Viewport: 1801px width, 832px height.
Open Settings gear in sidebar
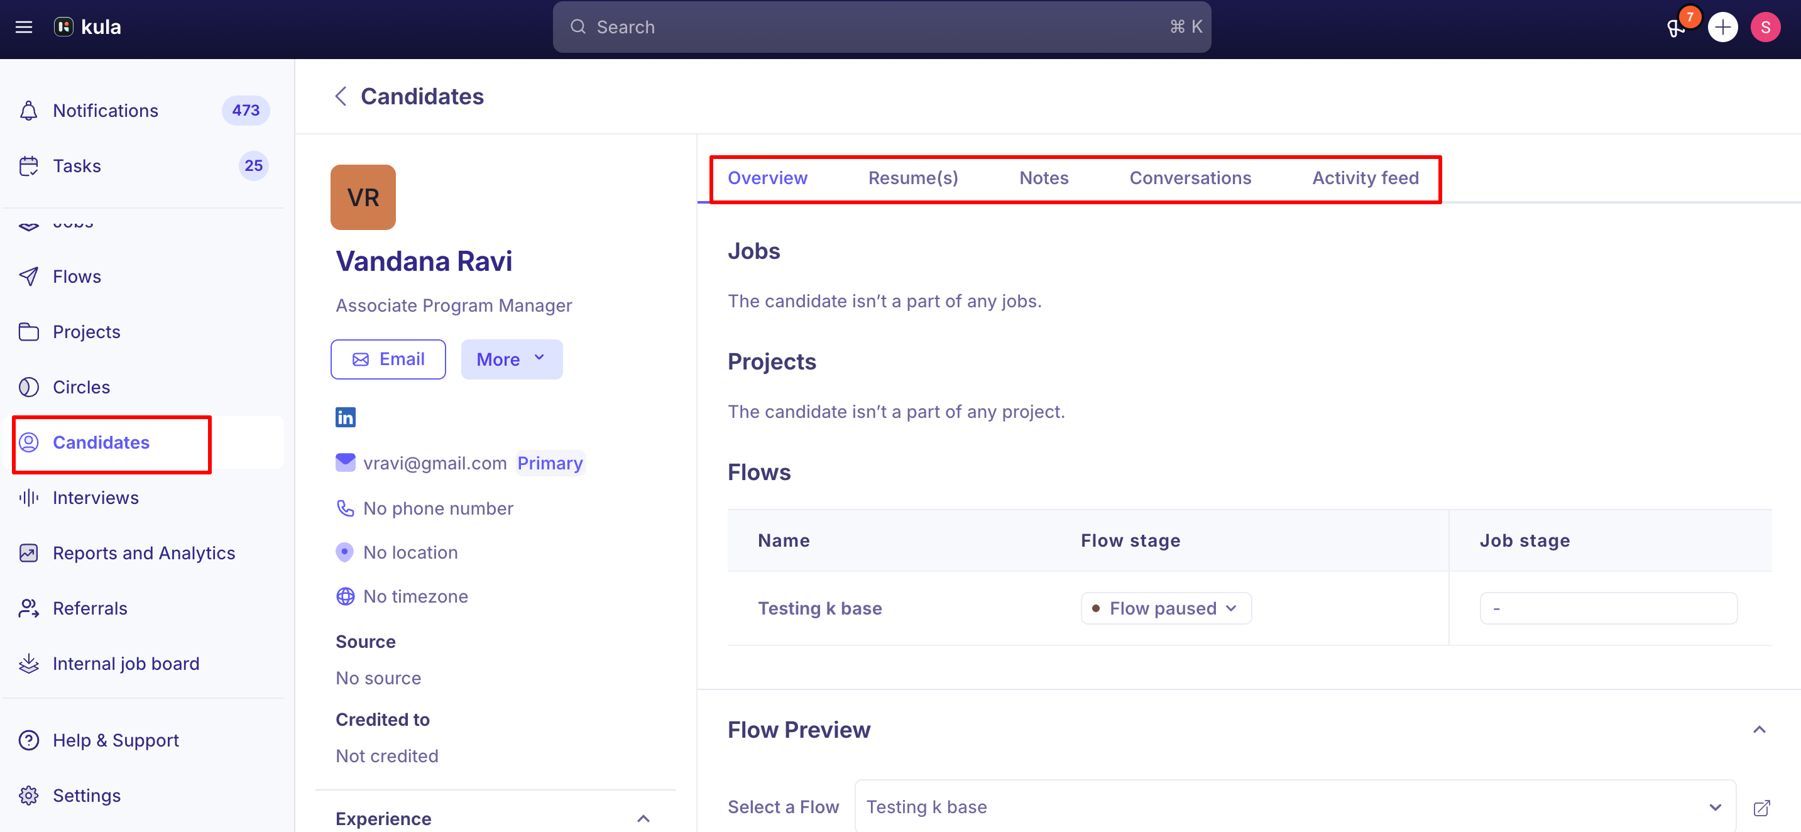tap(30, 796)
